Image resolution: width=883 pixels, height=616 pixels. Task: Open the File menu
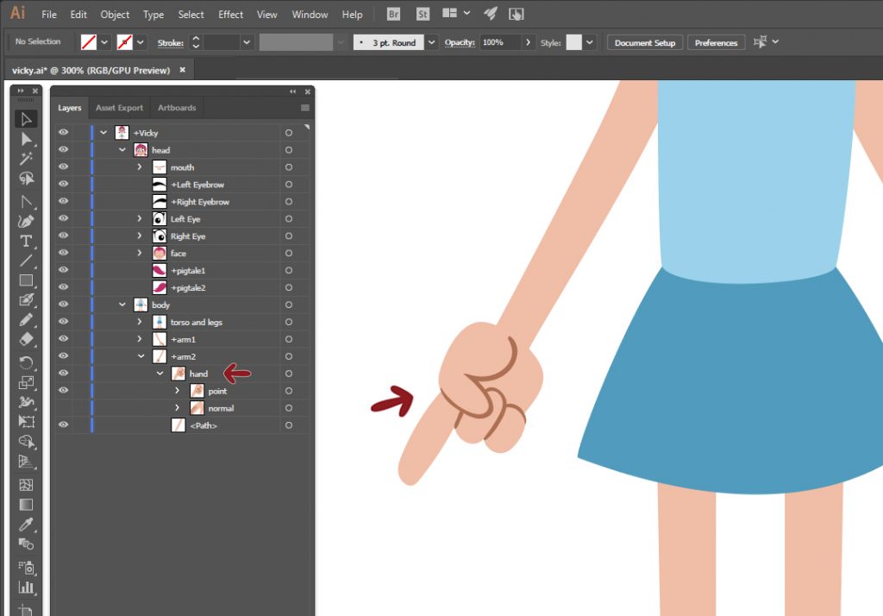pyautogui.click(x=49, y=15)
